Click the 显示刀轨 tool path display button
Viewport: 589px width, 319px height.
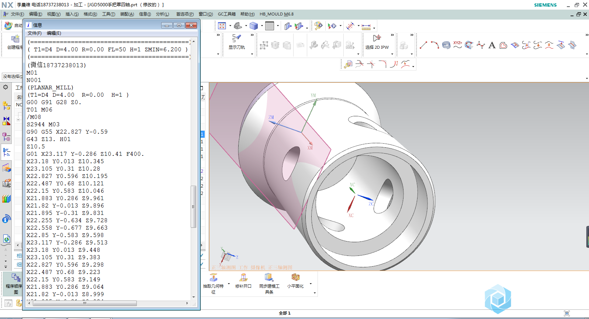pyautogui.click(x=236, y=42)
